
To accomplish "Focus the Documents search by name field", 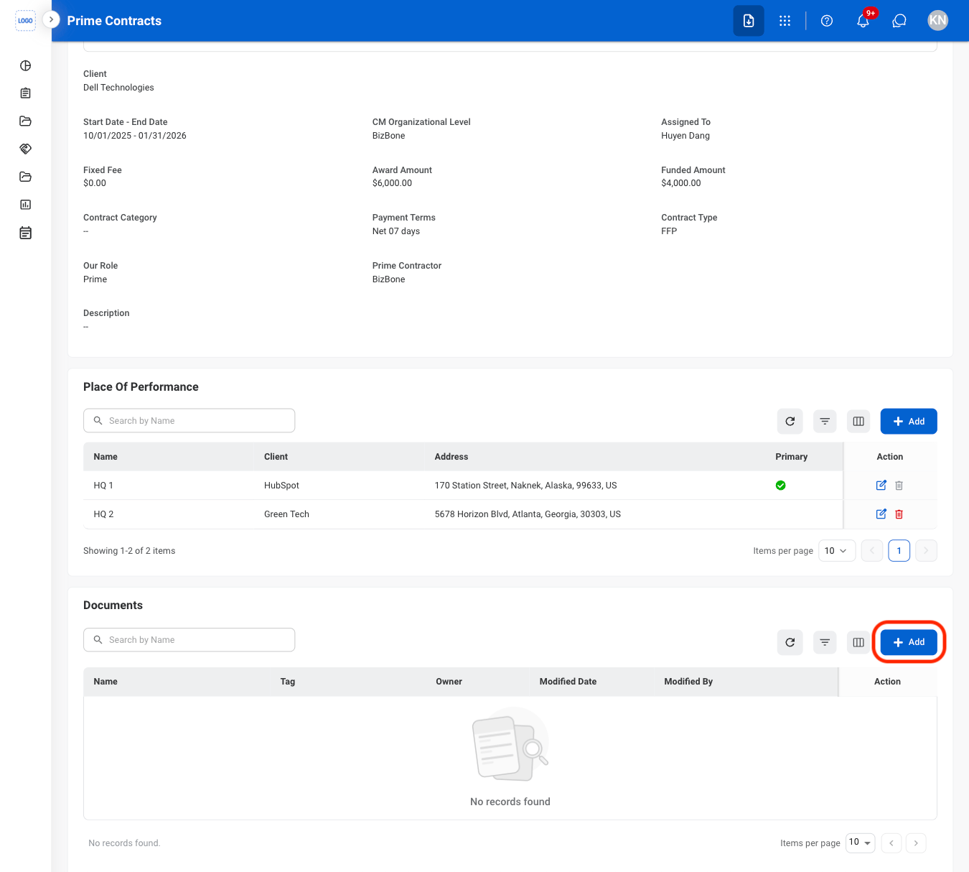I will point(189,640).
